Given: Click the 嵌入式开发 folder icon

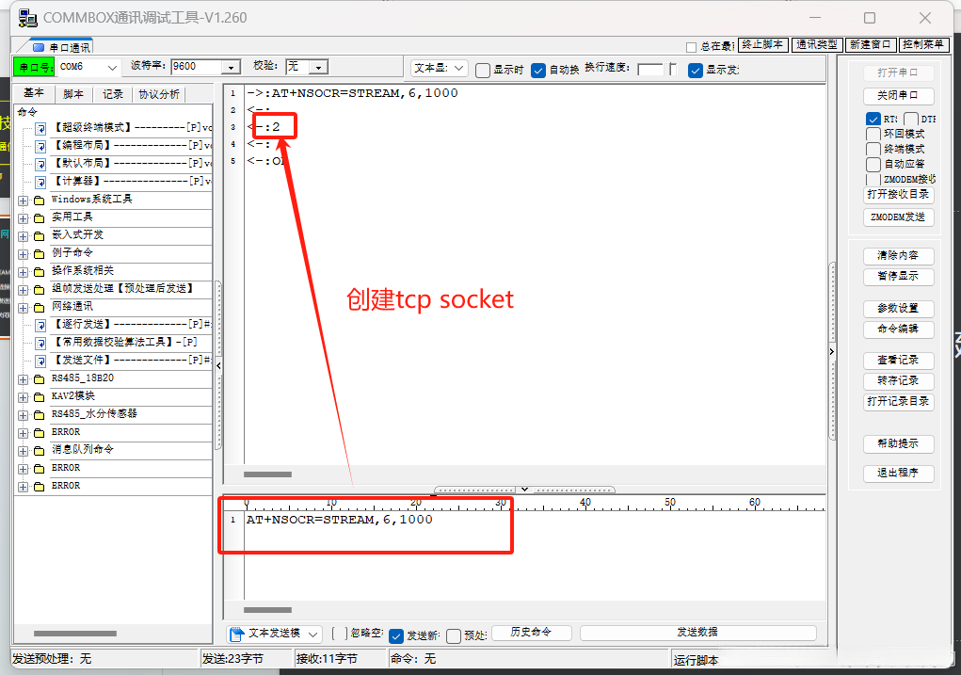Looking at the screenshot, I should [40, 236].
